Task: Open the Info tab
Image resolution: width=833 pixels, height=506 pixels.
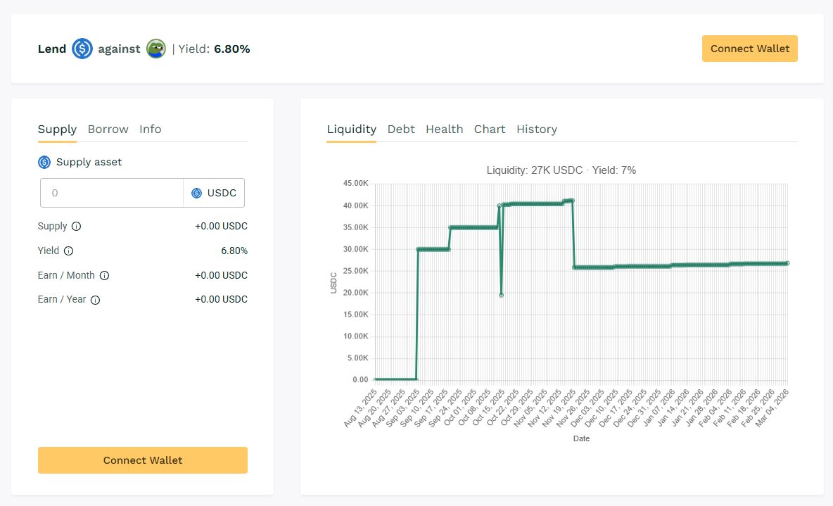Action: point(150,129)
